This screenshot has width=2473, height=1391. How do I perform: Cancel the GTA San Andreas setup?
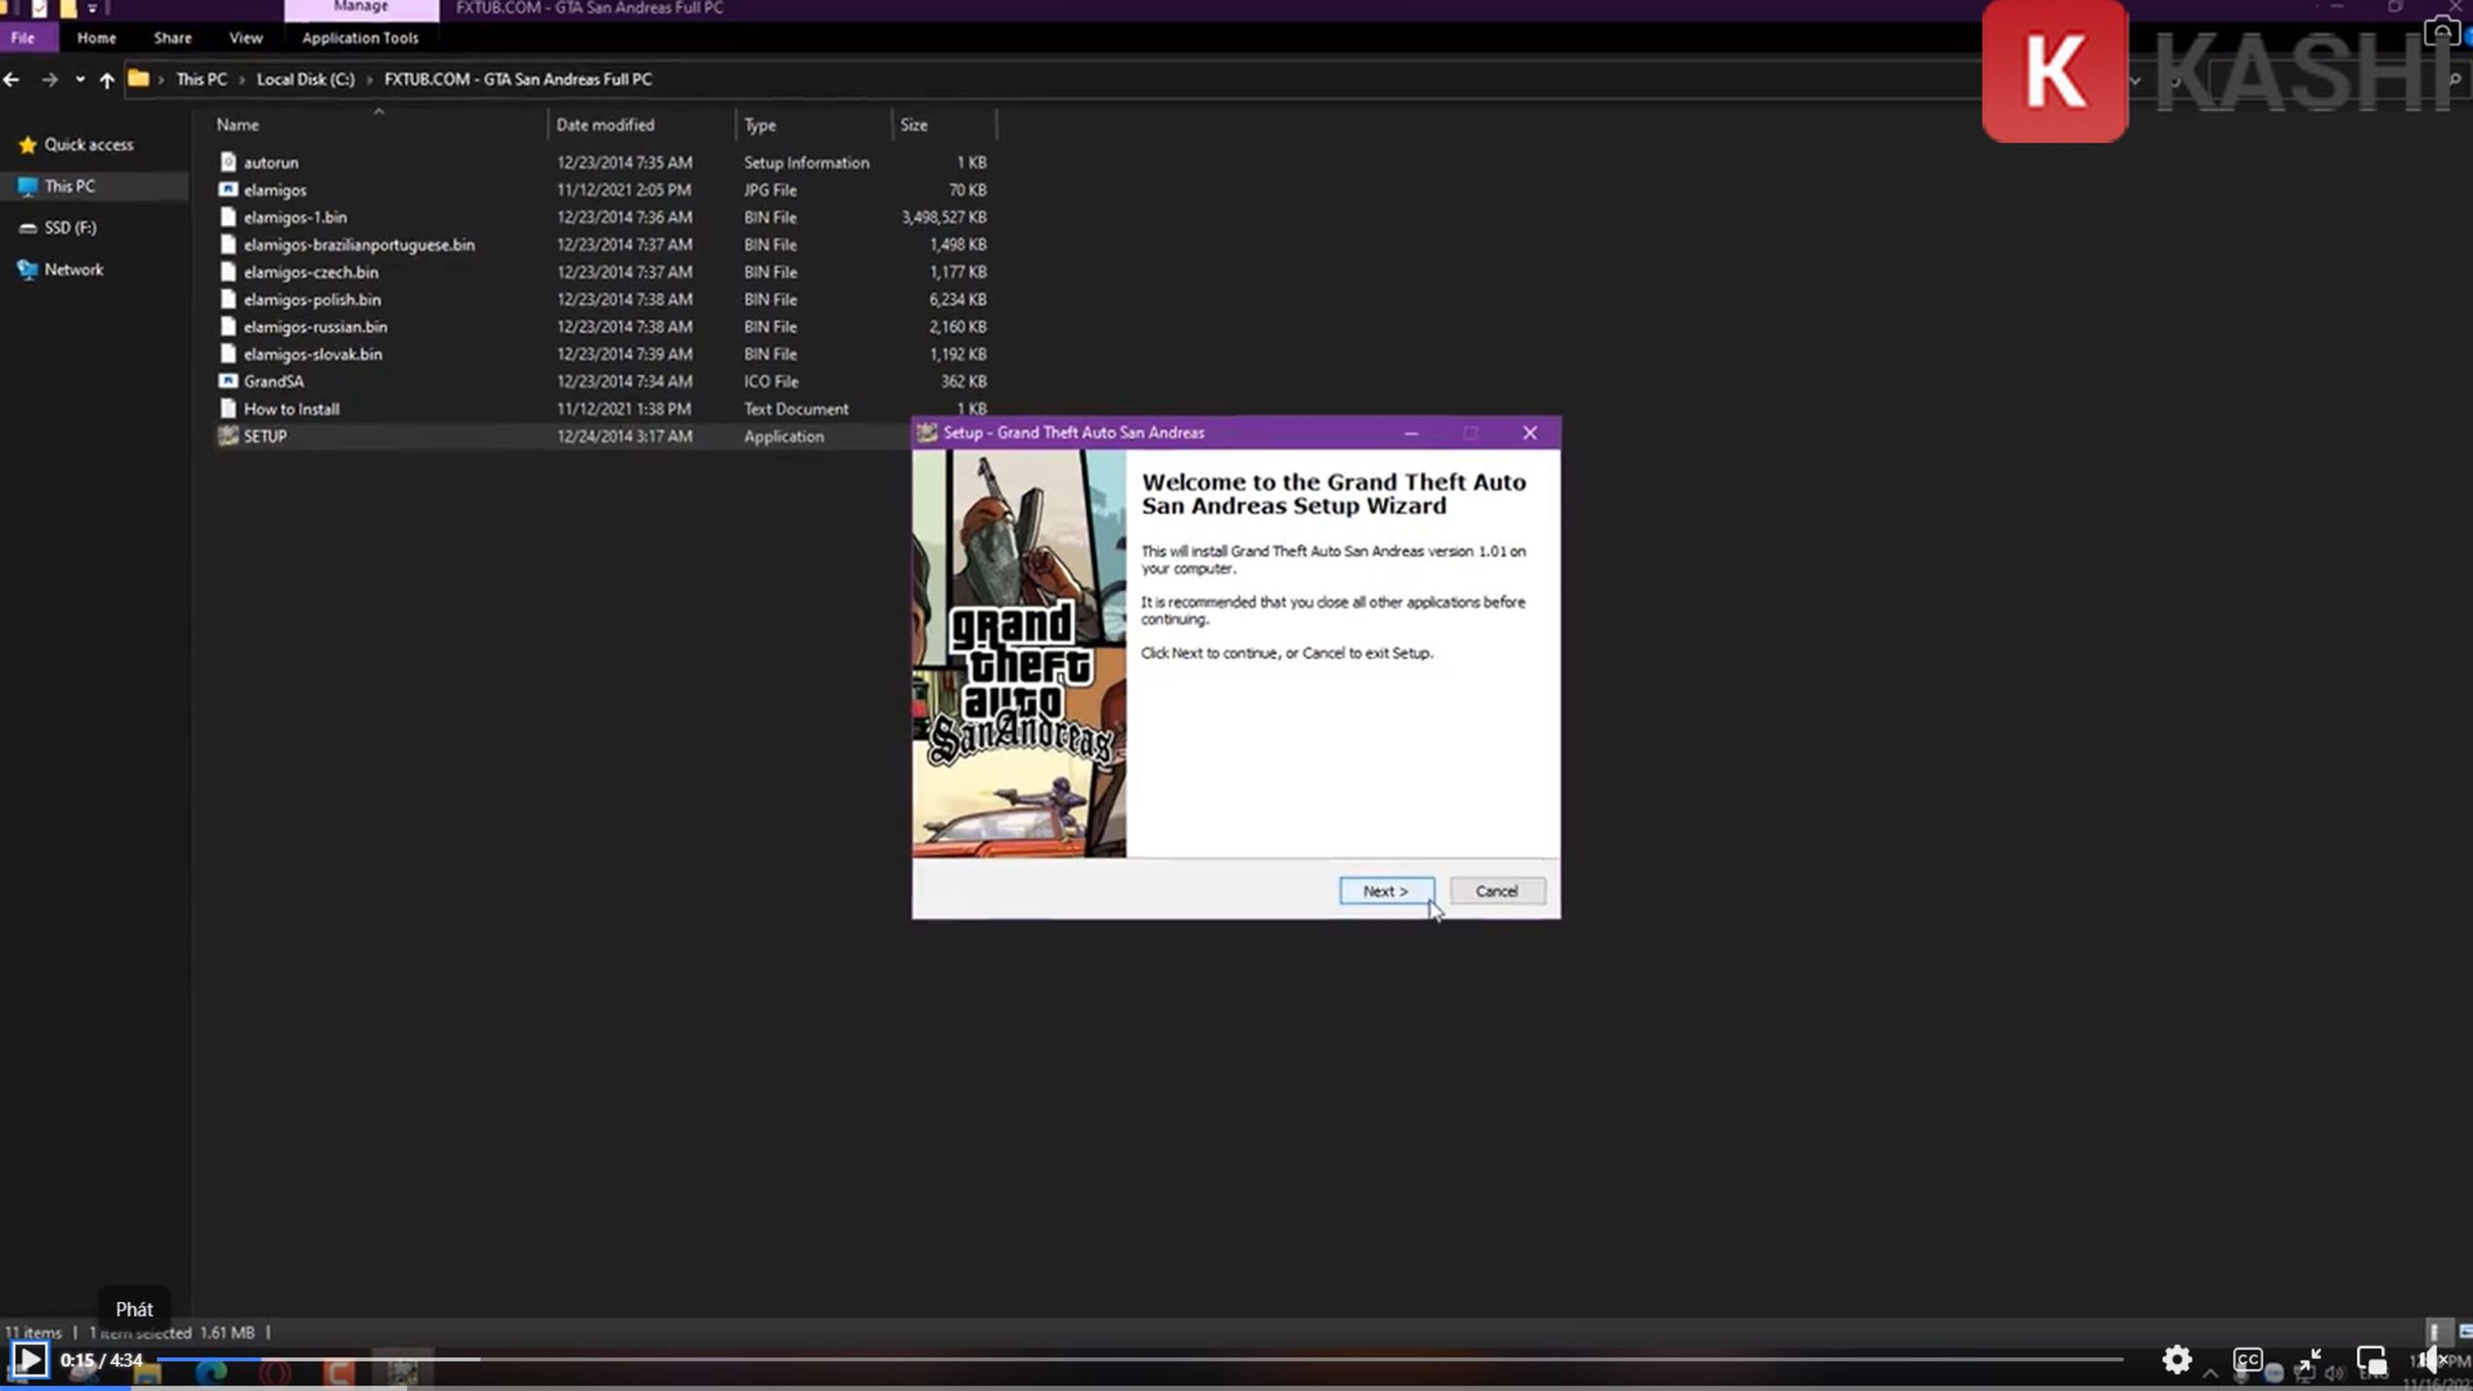point(1496,891)
